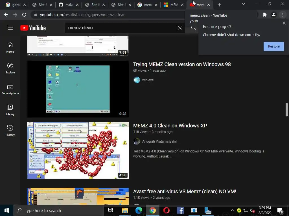Image resolution: width=289 pixels, height=216 pixels.
Task: Open the Avast vs Memz video thumbnail
Action: click(78, 196)
